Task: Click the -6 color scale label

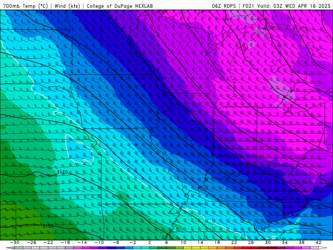Action: (x=116, y=242)
